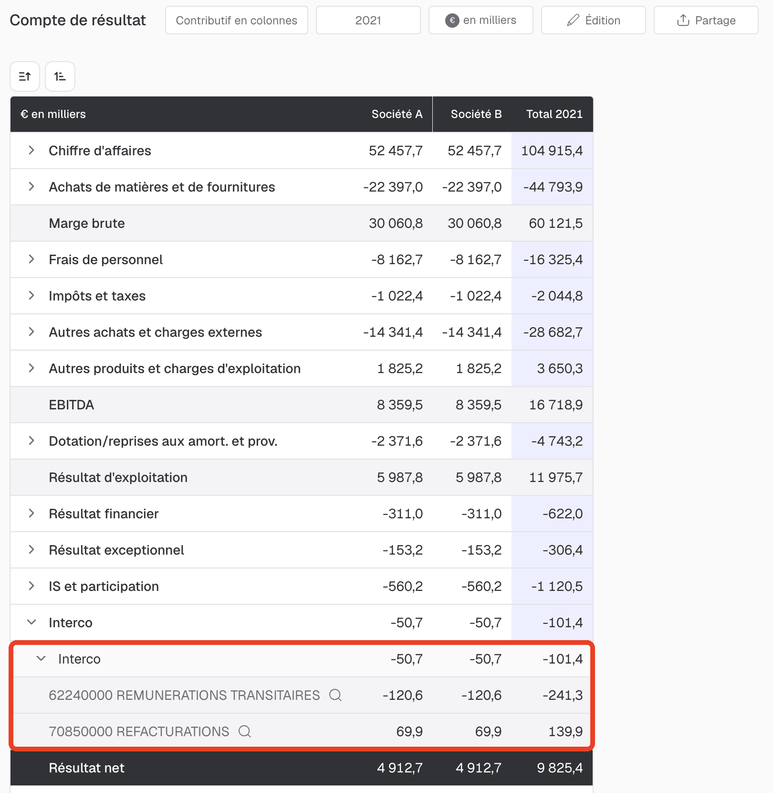Click 62240000 REMUNERATIONS TRANSITAIRES account label

185,695
